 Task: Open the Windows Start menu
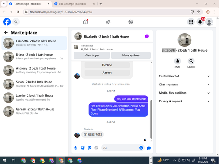[x=4, y=161]
